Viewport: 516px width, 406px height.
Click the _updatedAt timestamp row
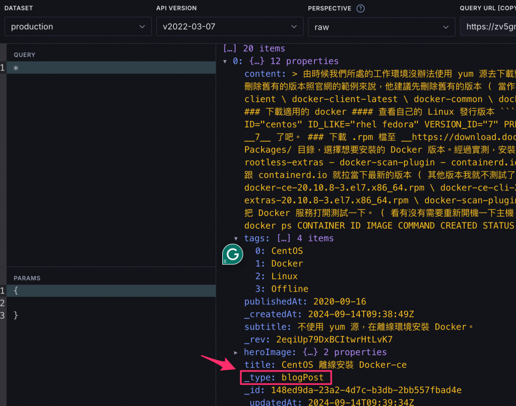(329, 402)
